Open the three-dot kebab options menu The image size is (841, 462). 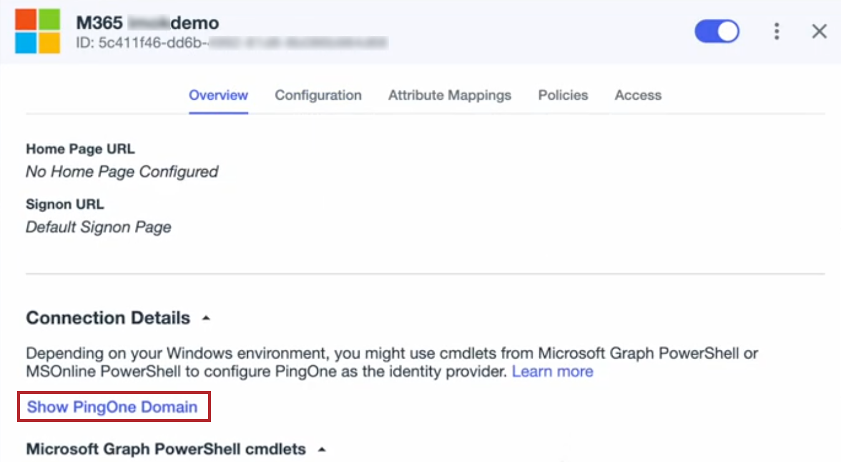[x=776, y=31]
